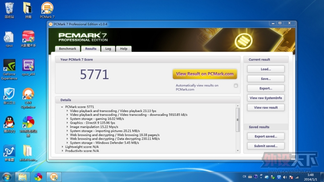Screen dimensions: 324x182
Task: Click the Save... button
Action: tap(266, 79)
